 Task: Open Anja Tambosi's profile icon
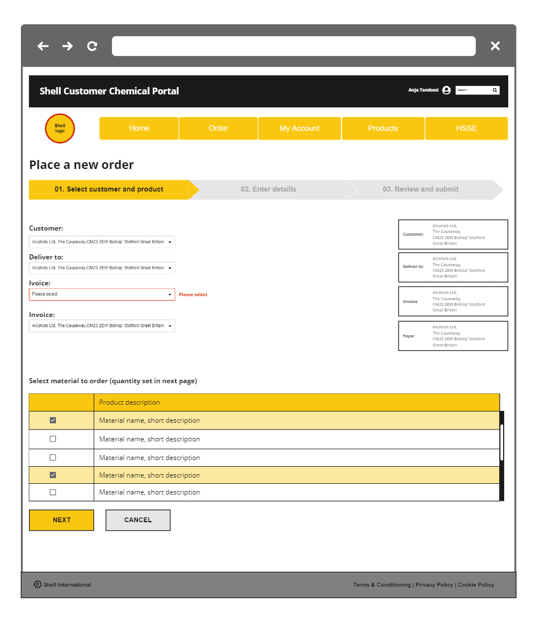pyautogui.click(x=446, y=90)
